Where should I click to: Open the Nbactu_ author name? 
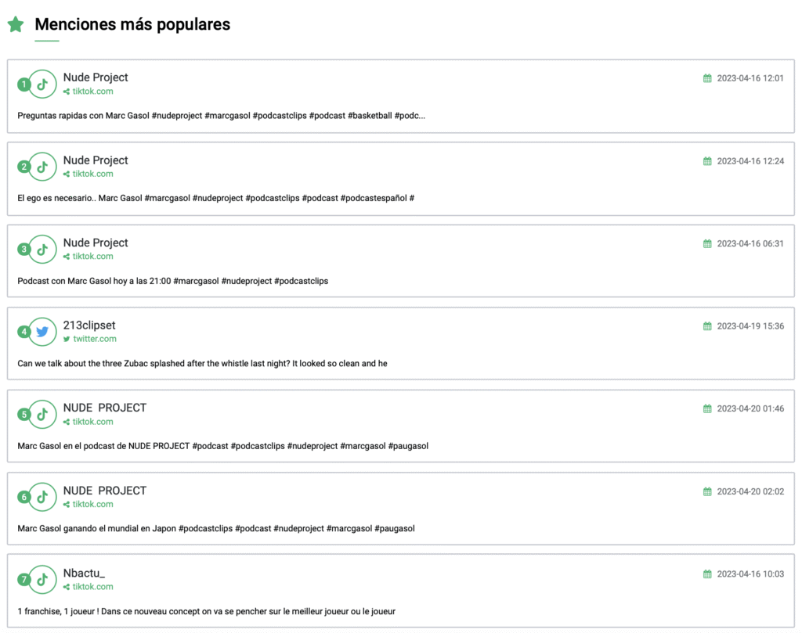click(84, 573)
